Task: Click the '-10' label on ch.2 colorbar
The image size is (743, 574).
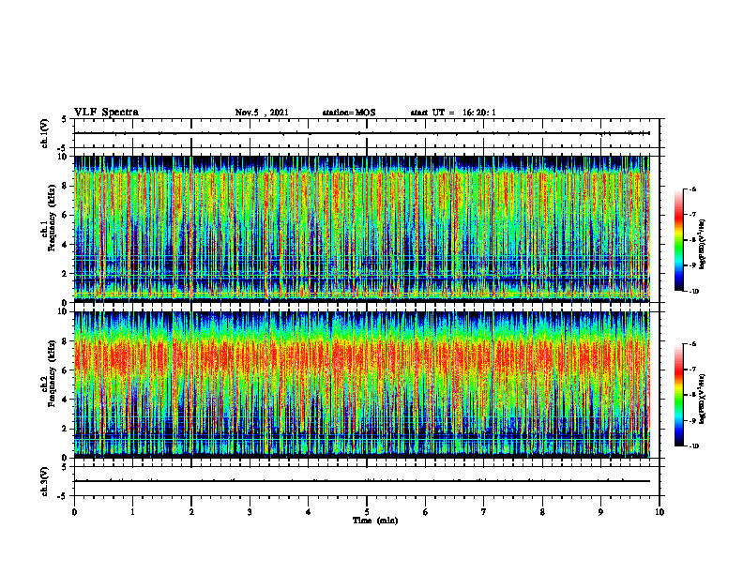Action: coord(693,446)
